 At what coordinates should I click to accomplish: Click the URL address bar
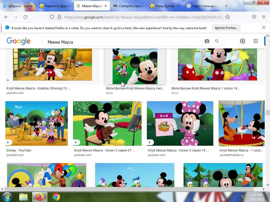[x=143, y=17]
